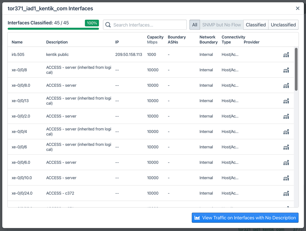The image size is (306, 231).
Task: Enable the All interfaces filter
Action: pyautogui.click(x=195, y=24)
